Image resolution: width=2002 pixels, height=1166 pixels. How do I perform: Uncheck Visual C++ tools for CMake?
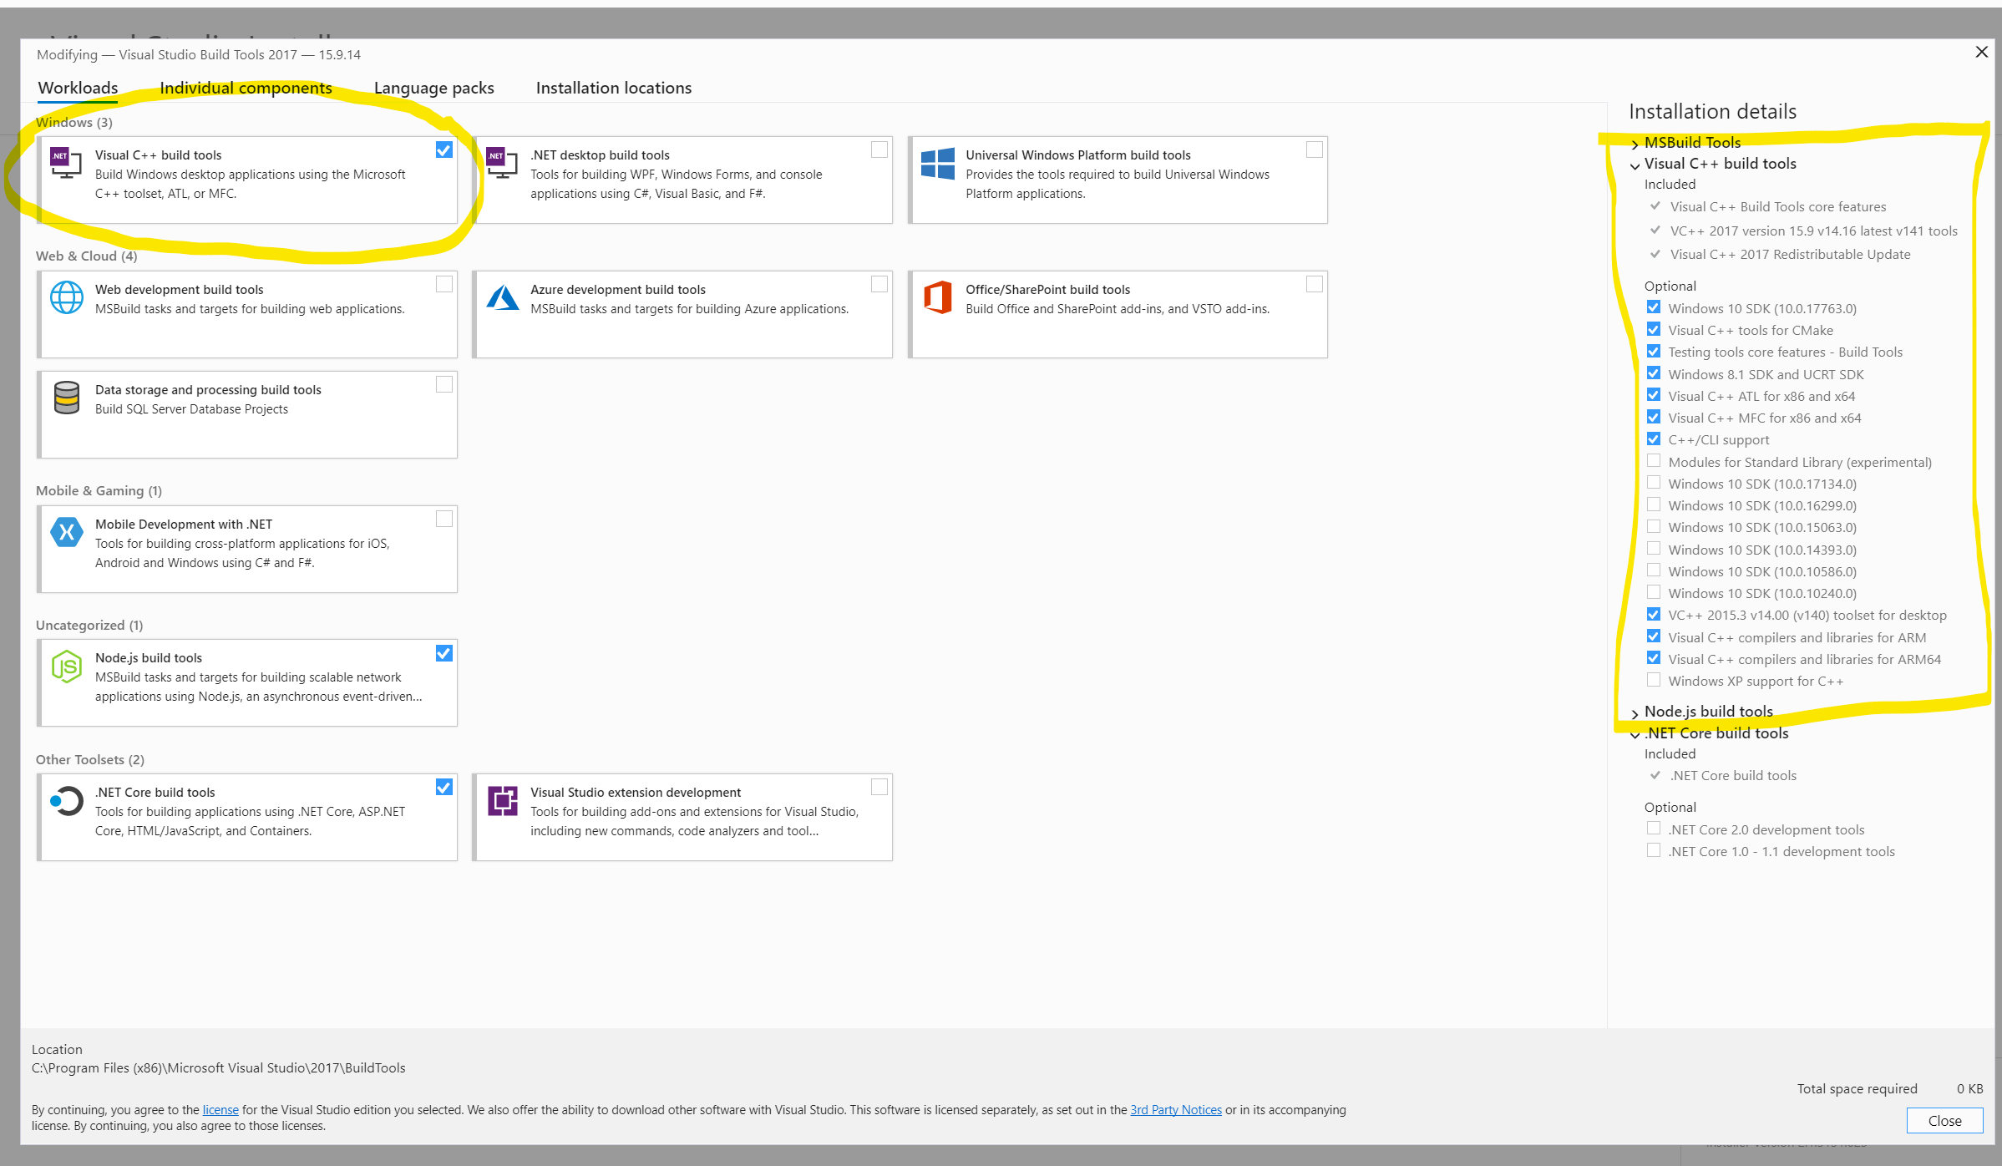(x=1654, y=329)
